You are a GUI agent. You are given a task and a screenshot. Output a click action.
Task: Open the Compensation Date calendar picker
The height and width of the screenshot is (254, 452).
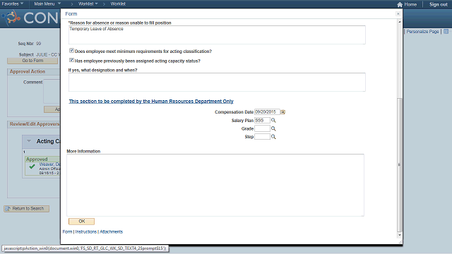282,112
